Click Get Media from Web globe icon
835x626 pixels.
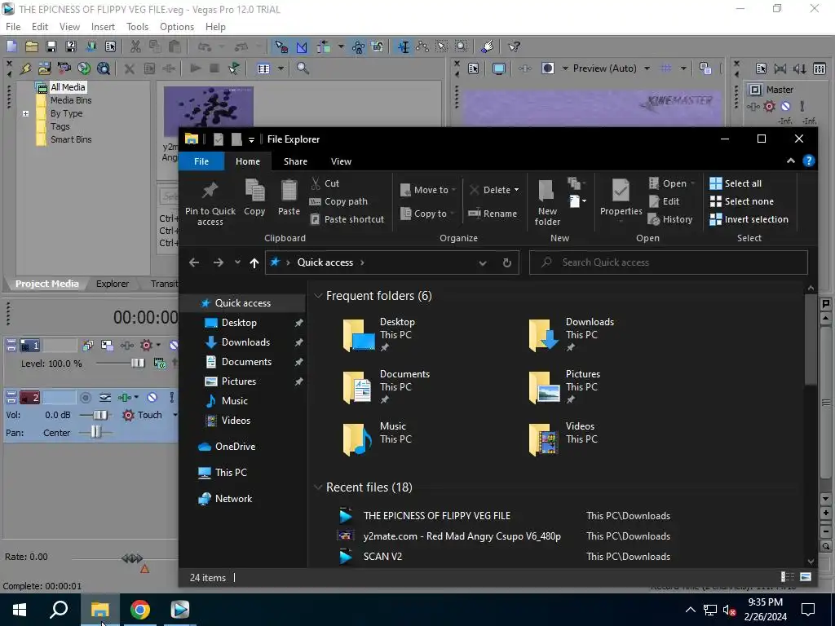[x=104, y=68]
